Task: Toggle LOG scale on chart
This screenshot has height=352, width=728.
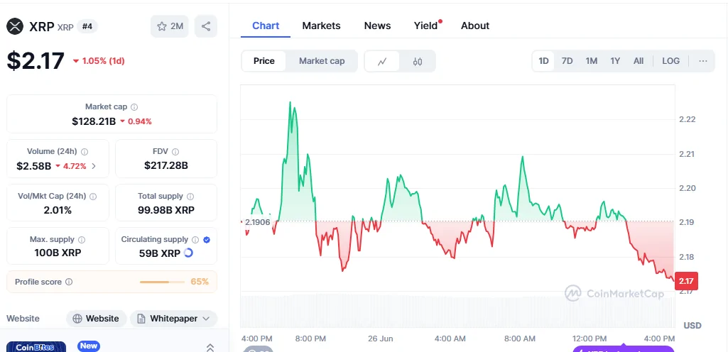Action: click(x=671, y=61)
